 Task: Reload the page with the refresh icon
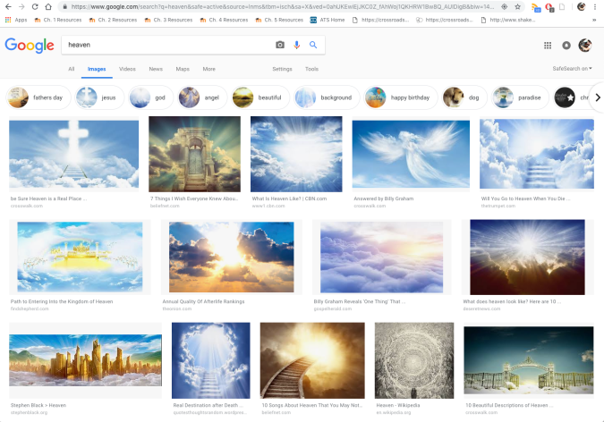pos(35,6)
